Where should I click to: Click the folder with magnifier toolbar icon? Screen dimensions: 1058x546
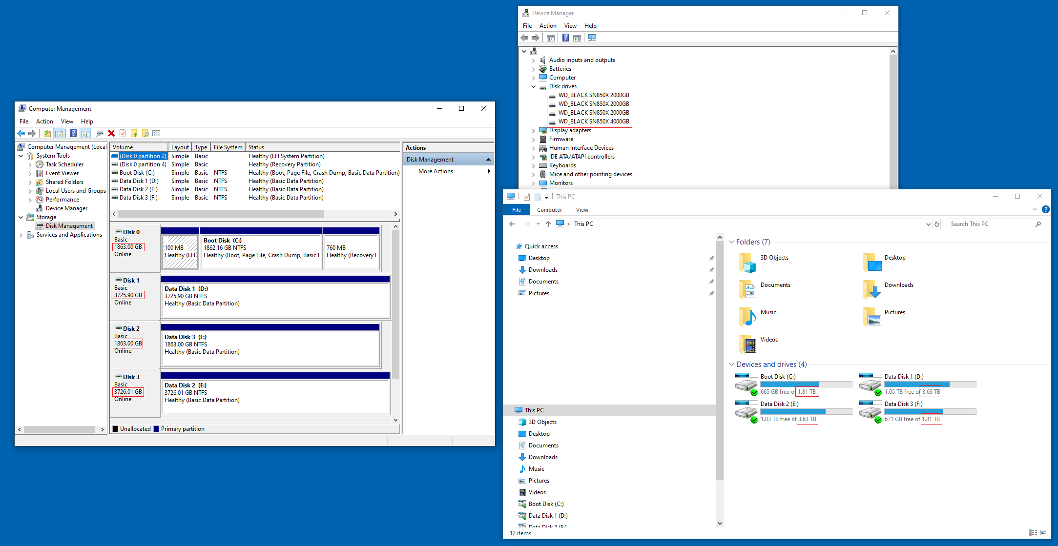coord(145,133)
